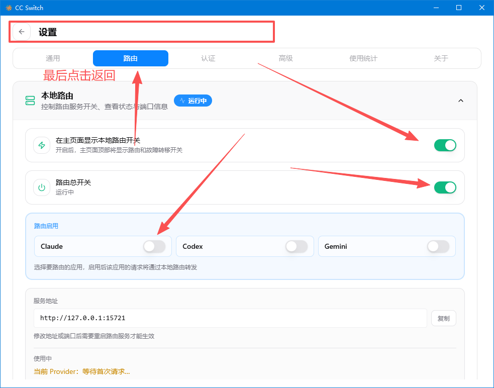Close the CC Switch window
Viewport: 494px width, 388px height.
(482, 8)
